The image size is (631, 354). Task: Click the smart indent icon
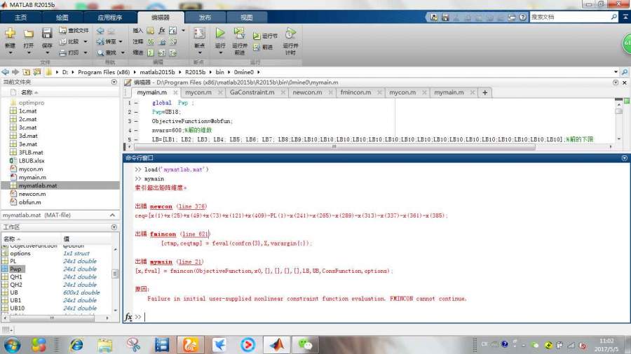pyautogui.click(x=151, y=52)
